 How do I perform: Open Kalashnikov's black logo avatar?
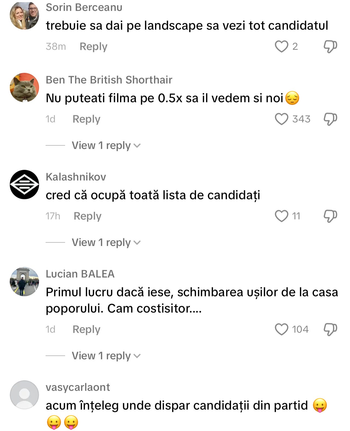(24, 185)
